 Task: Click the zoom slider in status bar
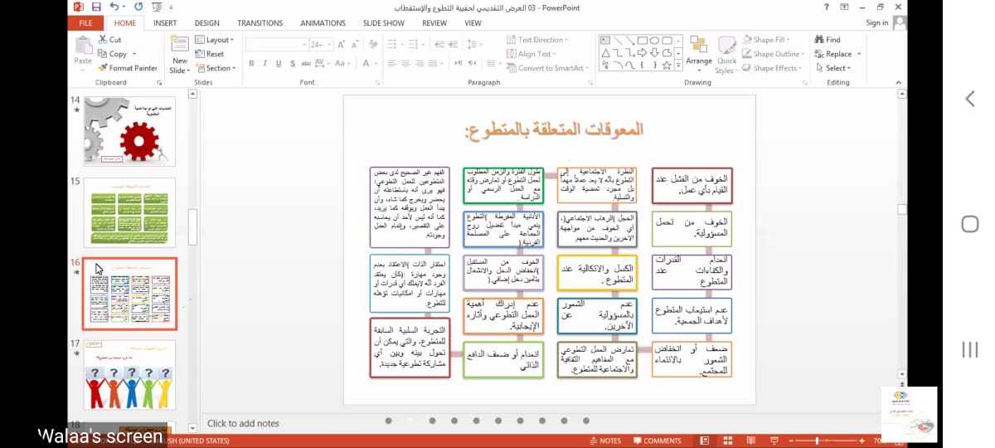pyautogui.click(x=818, y=441)
